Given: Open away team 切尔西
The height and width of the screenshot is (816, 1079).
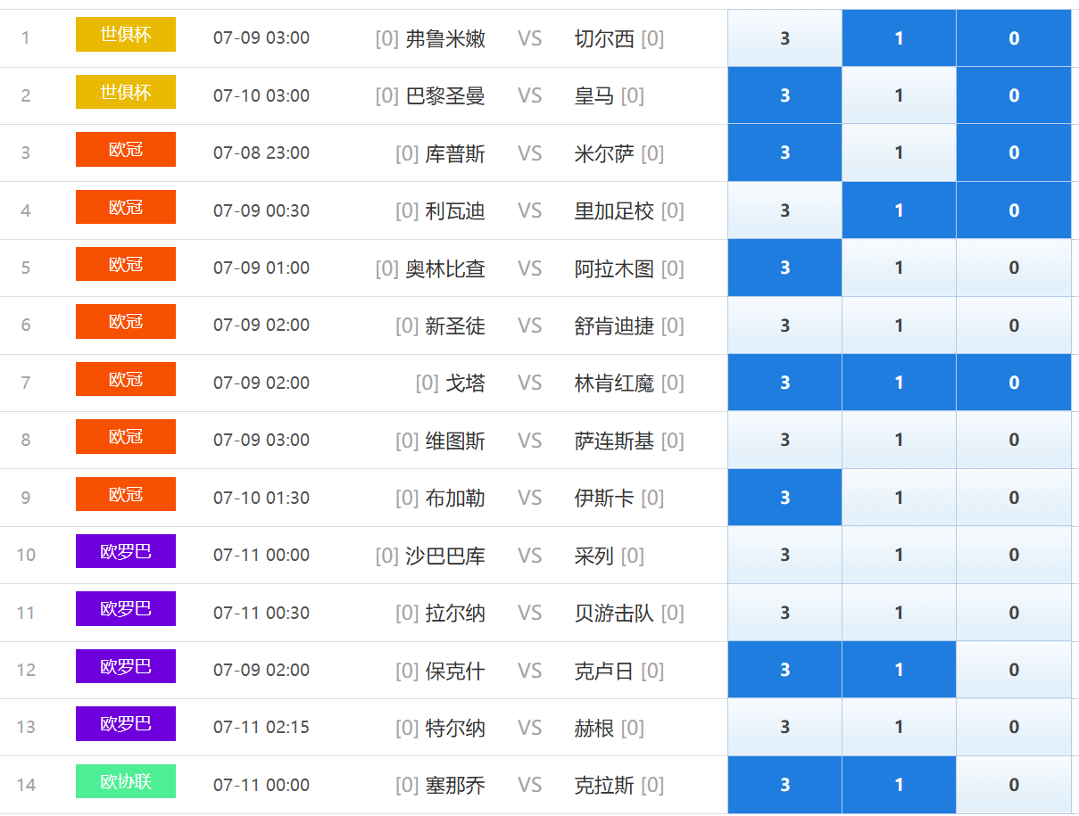Looking at the screenshot, I should [x=604, y=38].
